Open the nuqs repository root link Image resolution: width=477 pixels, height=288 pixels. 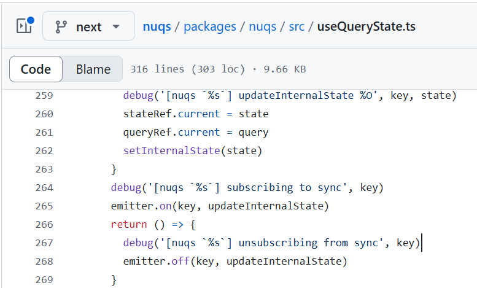pos(157,26)
